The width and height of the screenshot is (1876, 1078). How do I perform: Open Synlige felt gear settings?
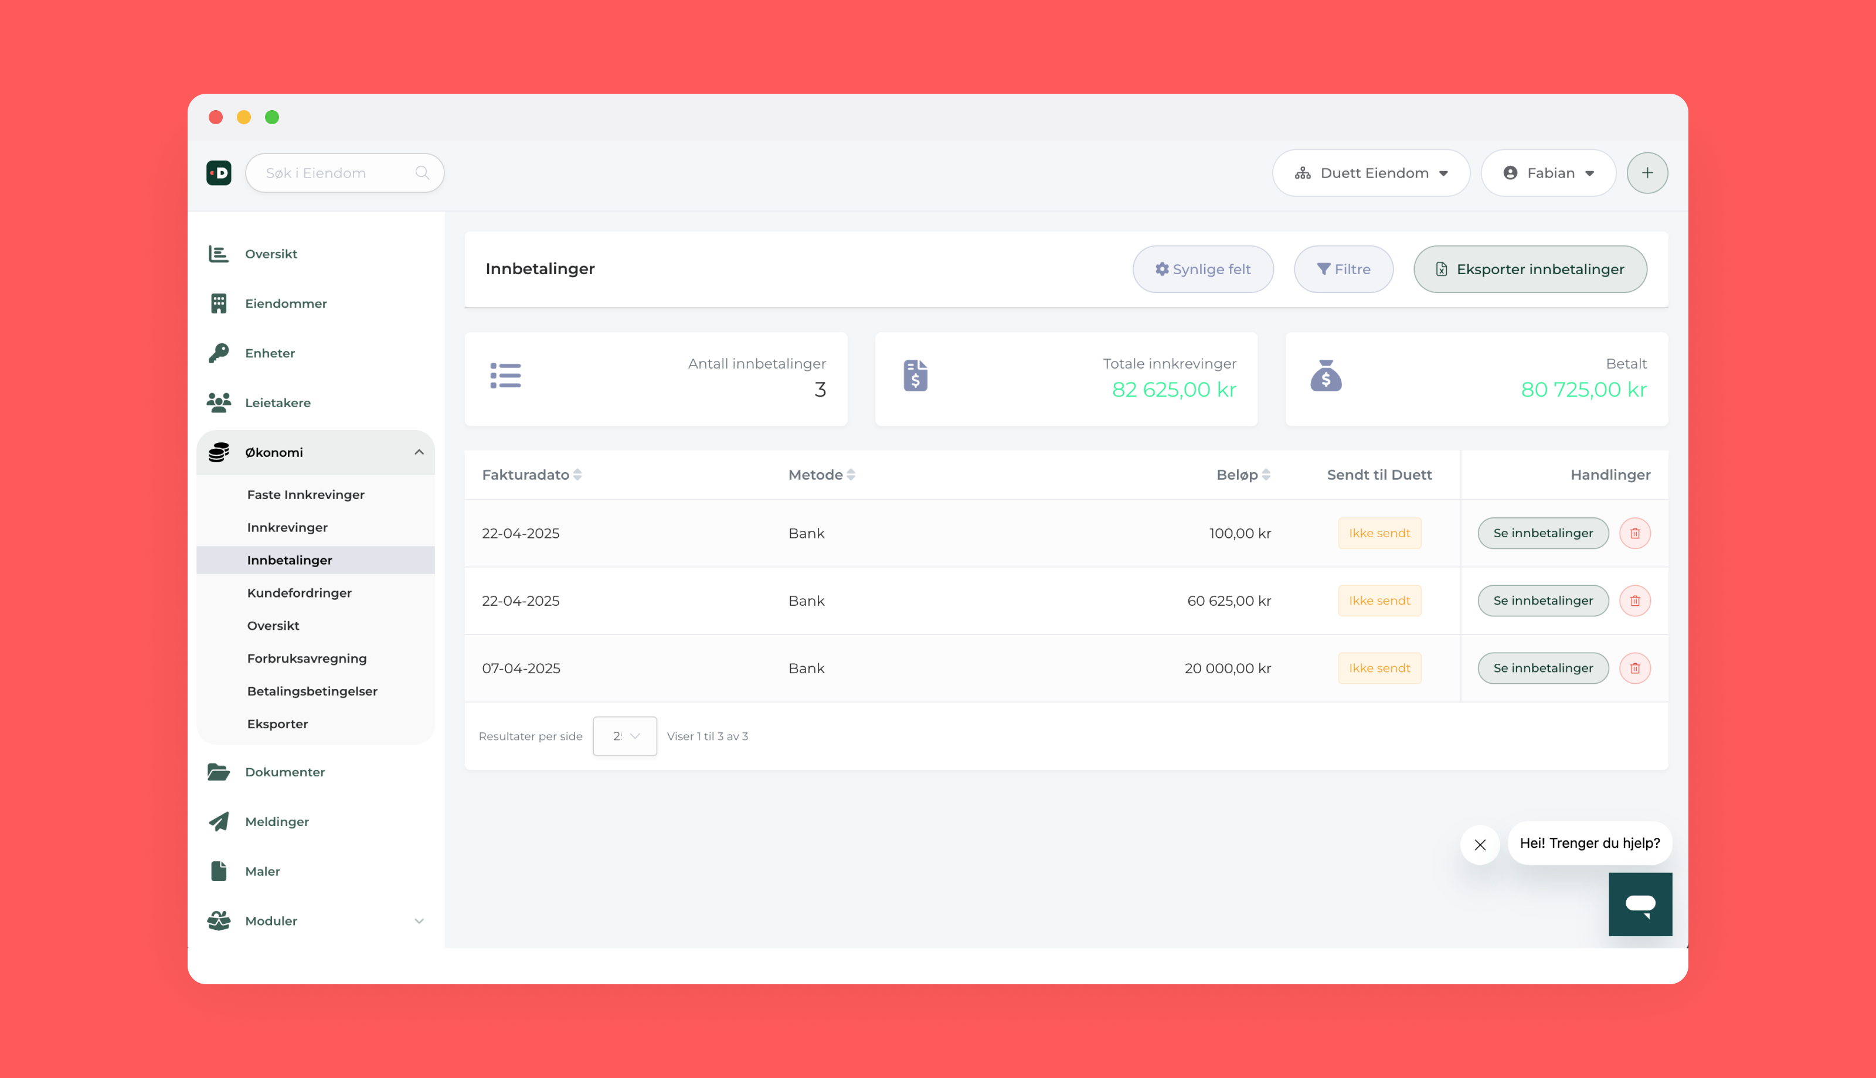pyautogui.click(x=1203, y=269)
